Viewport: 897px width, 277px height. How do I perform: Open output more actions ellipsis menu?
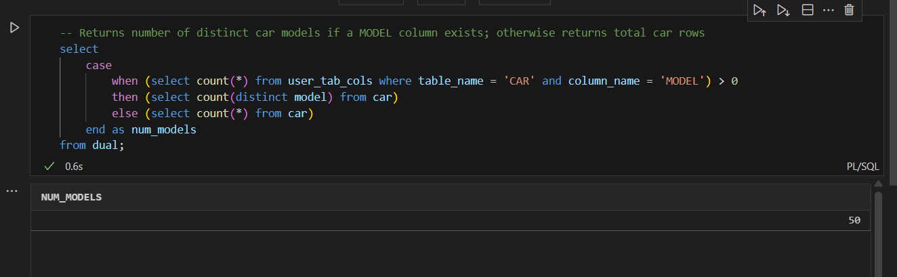point(11,192)
